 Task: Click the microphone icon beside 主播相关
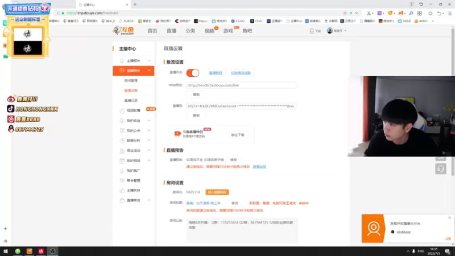tap(122, 61)
